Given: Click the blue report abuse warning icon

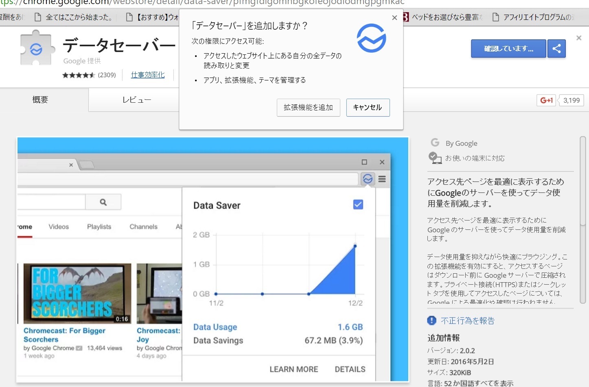Looking at the screenshot, I should pos(431,320).
